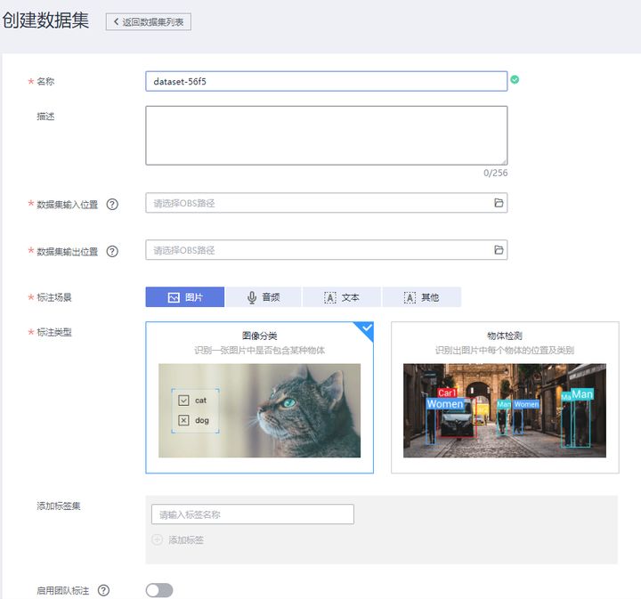Click the 添加标签 link
Viewport: 641px width, 599px height.
[186, 540]
